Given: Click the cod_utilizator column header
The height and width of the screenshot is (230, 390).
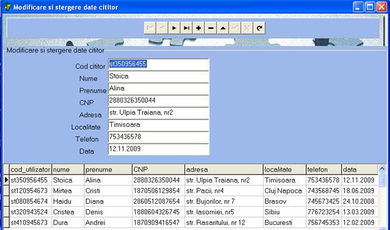Looking at the screenshot, I should [x=31, y=169].
